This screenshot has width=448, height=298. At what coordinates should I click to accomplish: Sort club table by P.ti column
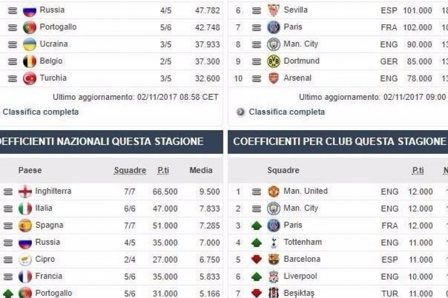point(418,170)
